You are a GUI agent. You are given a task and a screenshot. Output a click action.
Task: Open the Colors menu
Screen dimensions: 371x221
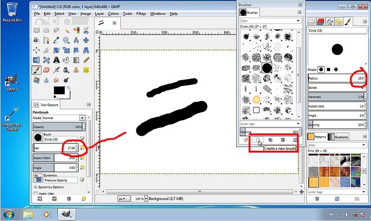pos(113,14)
